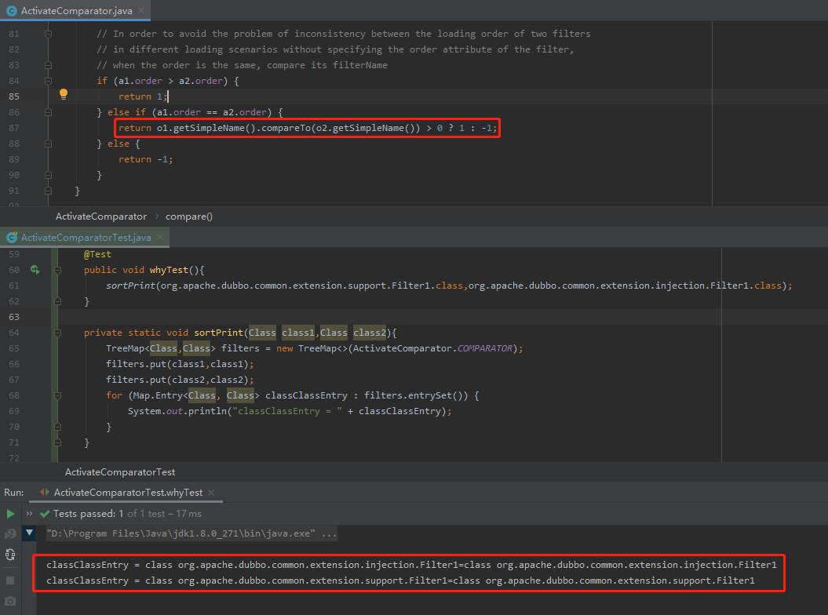The image size is (828, 615).
Task: Click fold end marker at line 70
Action: point(57,427)
